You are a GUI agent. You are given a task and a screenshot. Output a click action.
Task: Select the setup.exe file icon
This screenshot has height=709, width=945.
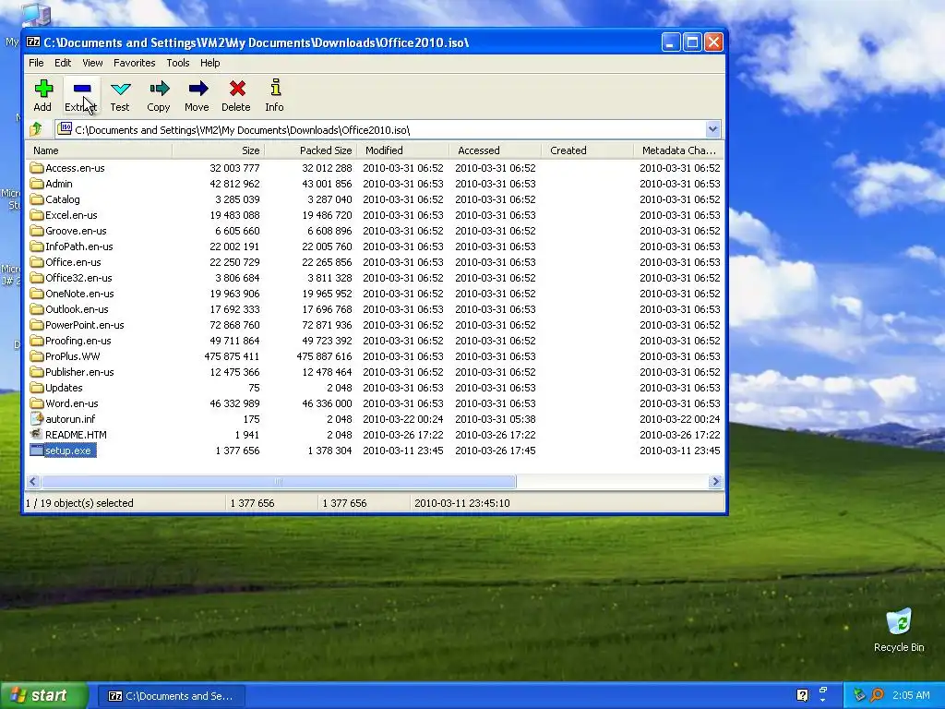pyautogui.click(x=37, y=450)
